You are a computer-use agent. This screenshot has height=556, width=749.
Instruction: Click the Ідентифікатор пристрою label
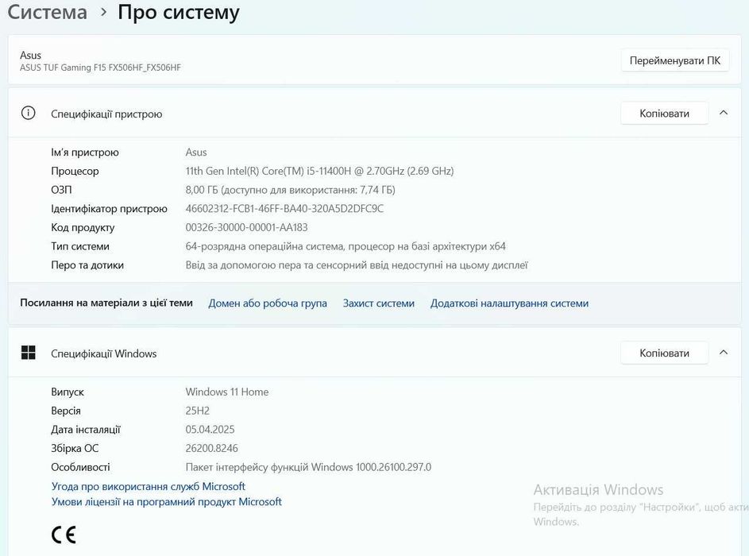click(109, 209)
